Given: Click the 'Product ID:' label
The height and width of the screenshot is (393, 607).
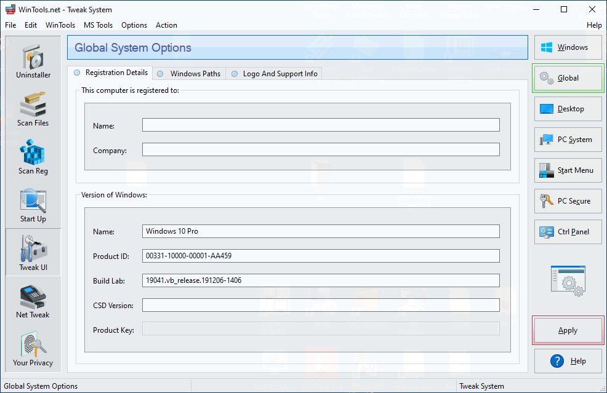Looking at the screenshot, I should click(111, 256).
